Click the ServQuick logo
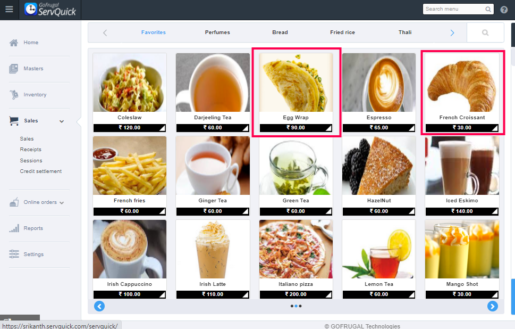The image size is (515, 329). click(50, 9)
